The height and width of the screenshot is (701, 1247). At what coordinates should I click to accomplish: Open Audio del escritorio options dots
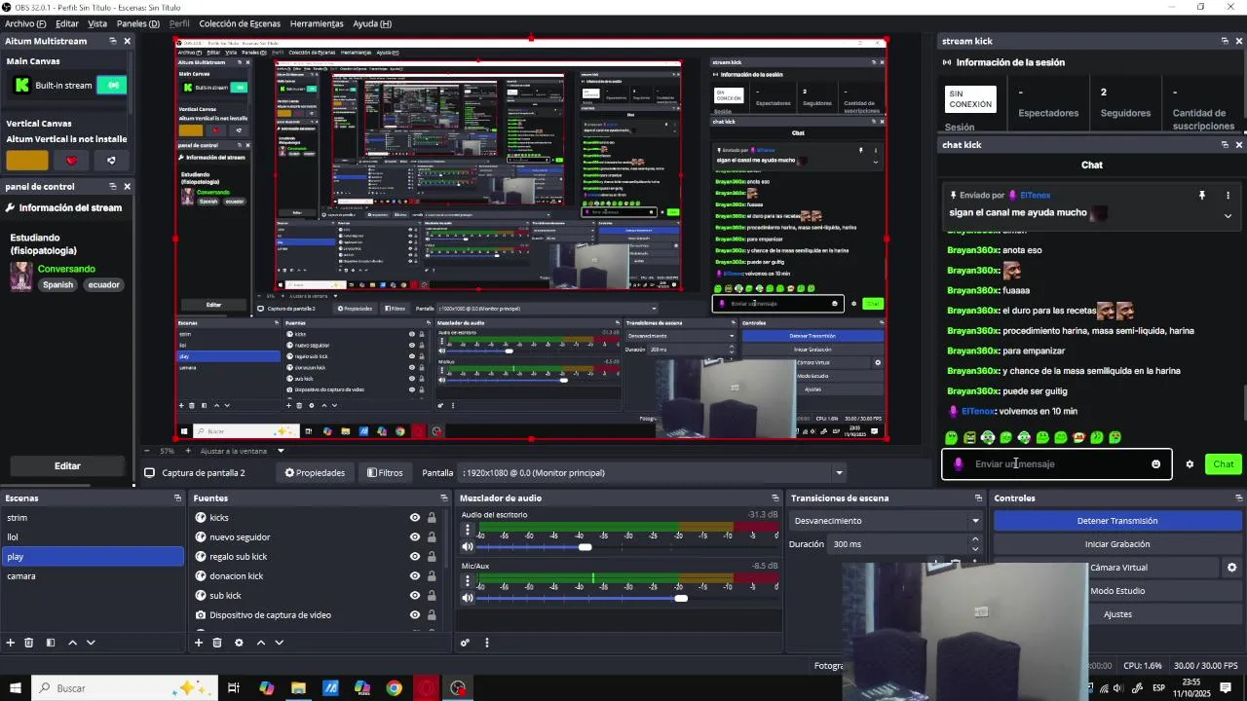coord(468,531)
